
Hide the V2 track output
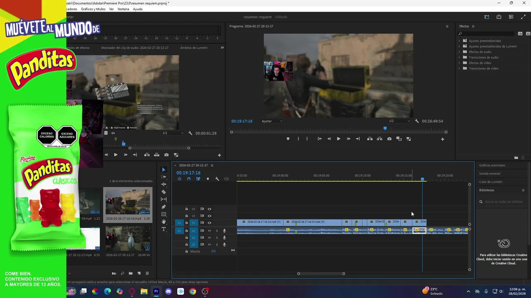(209, 216)
